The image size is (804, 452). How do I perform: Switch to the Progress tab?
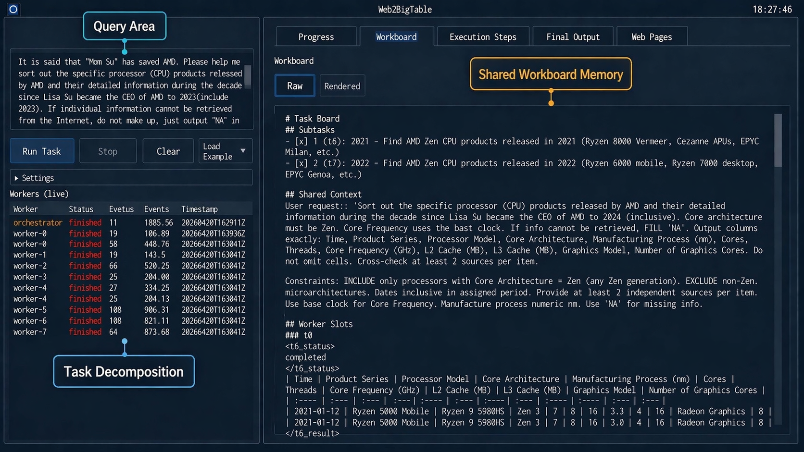click(316, 37)
